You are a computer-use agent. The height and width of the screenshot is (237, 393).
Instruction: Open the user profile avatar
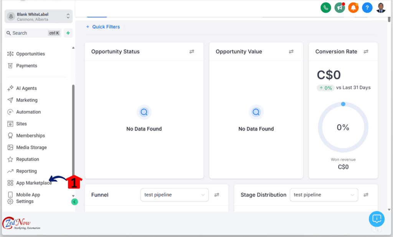(381, 7)
